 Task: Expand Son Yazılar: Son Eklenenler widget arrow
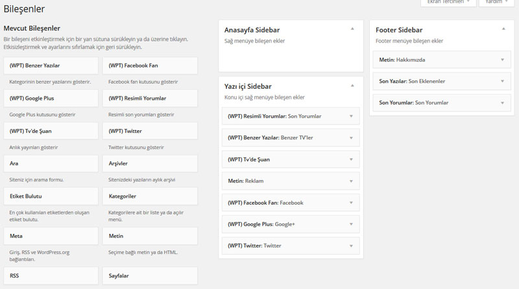pyautogui.click(x=502, y=82)
